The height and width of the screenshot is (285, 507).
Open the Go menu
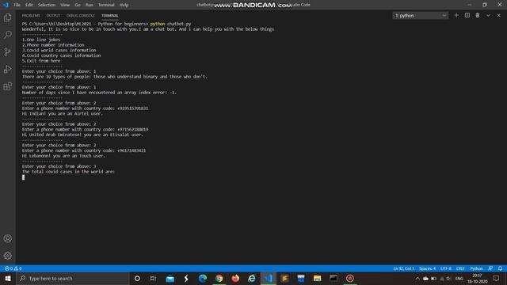click(x=78, y=5)
